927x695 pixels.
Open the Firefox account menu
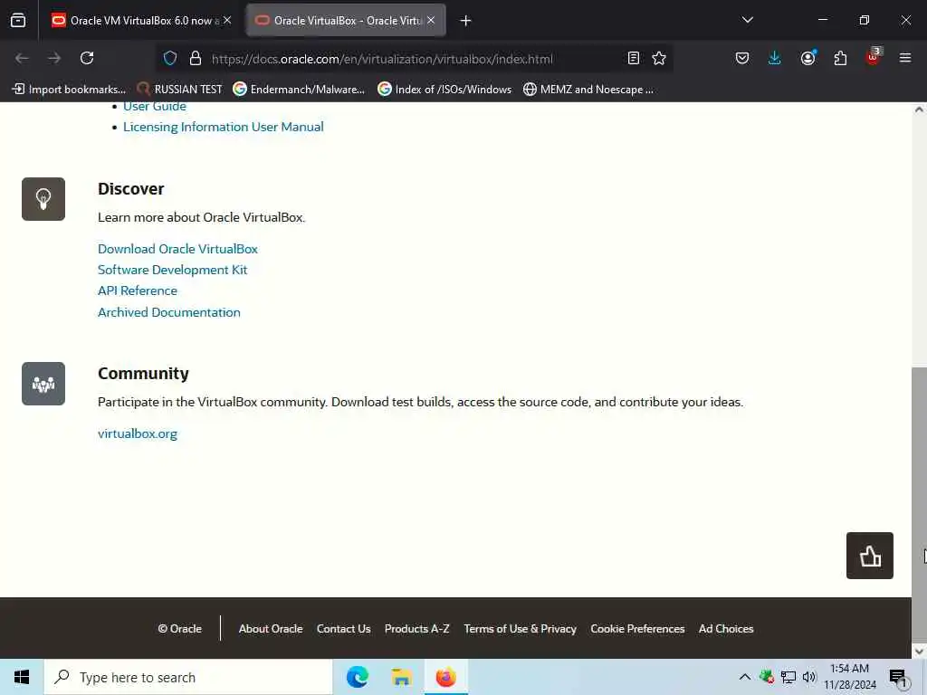point(808,58)
